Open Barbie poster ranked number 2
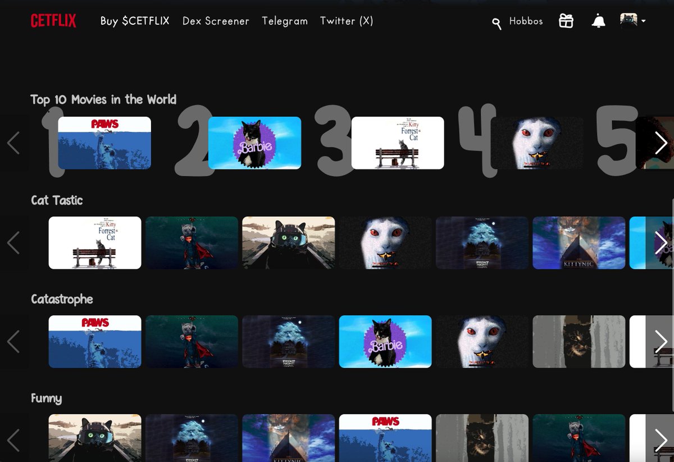The image size is (674, 462). point(254,143)
